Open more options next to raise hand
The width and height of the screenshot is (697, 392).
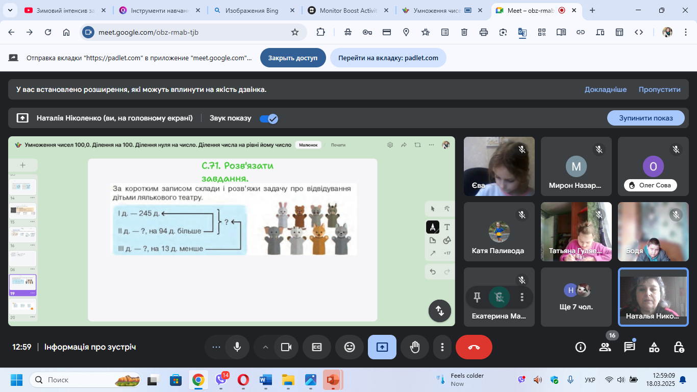tap(442, 347)
